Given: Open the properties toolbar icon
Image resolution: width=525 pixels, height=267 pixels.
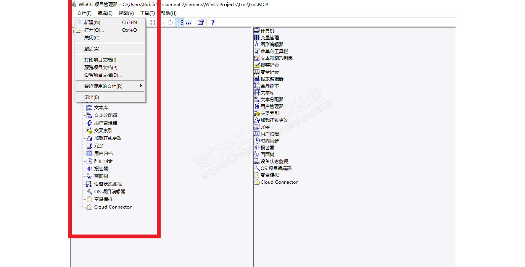Looking at the screenshot, I should 201,23.
